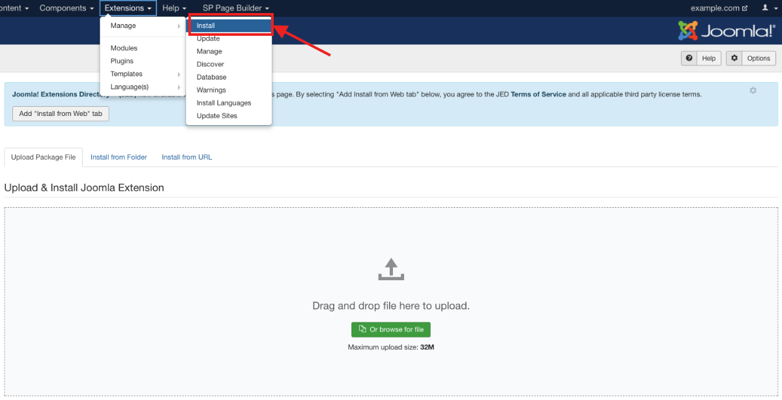Open Plugins from the Extensions menu
Screen dimensions: 782x400
point(122,61)
